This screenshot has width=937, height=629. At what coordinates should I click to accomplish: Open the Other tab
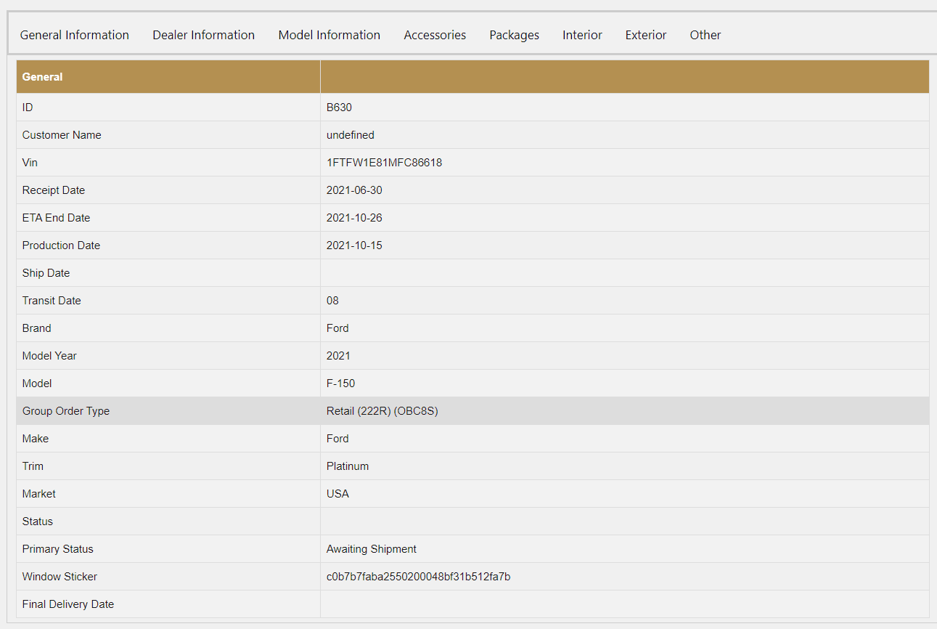coord(705,35)
